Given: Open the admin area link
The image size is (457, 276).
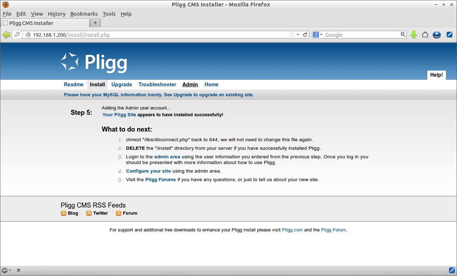Looking at the screenshot, I should coord(167,157).
